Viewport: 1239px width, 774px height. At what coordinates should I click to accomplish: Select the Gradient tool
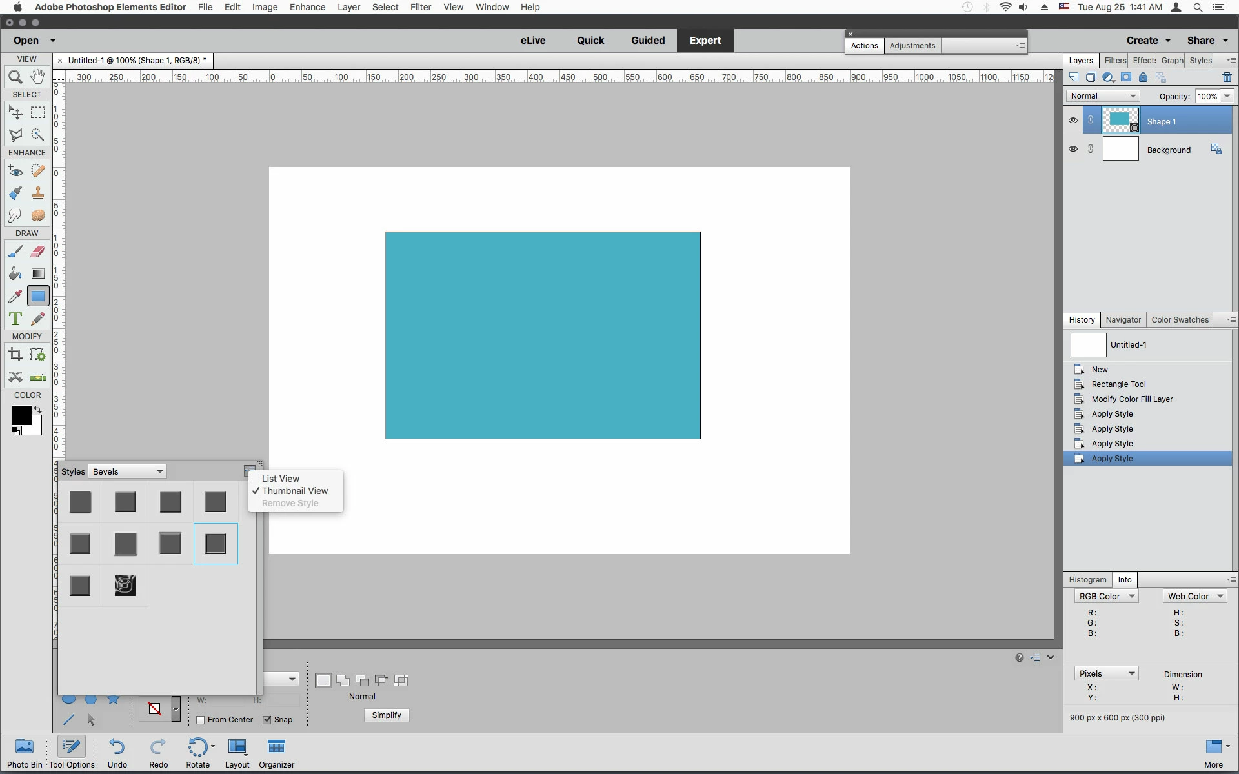coord(38,274)
